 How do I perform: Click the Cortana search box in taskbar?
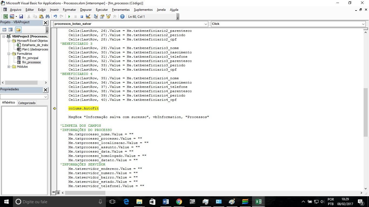pos(59,202)
